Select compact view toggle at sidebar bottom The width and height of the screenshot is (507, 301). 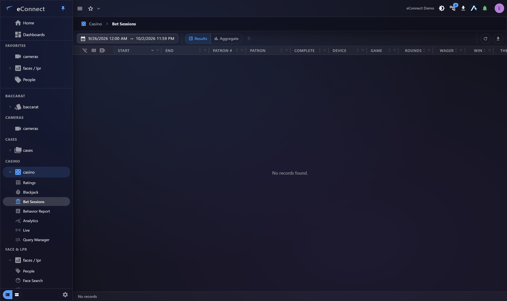[x=17, y=295]
